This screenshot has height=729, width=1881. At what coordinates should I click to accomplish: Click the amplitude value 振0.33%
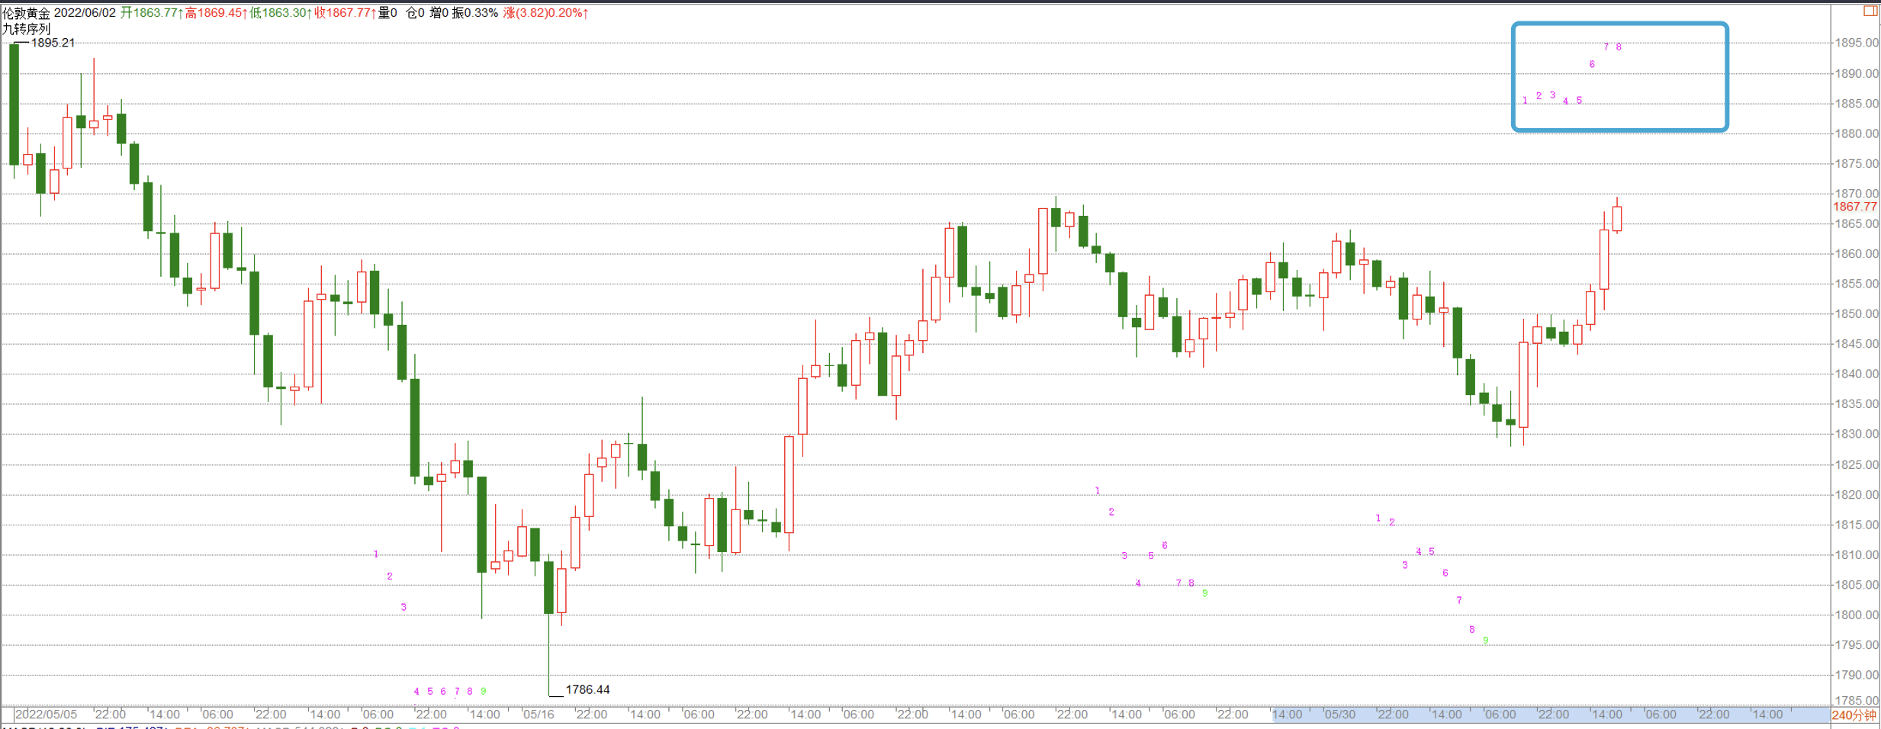(x=475, y=13)
